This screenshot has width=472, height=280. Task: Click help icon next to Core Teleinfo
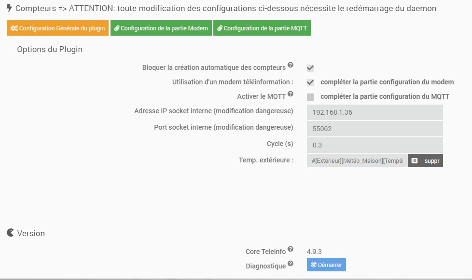pos(290,249)
